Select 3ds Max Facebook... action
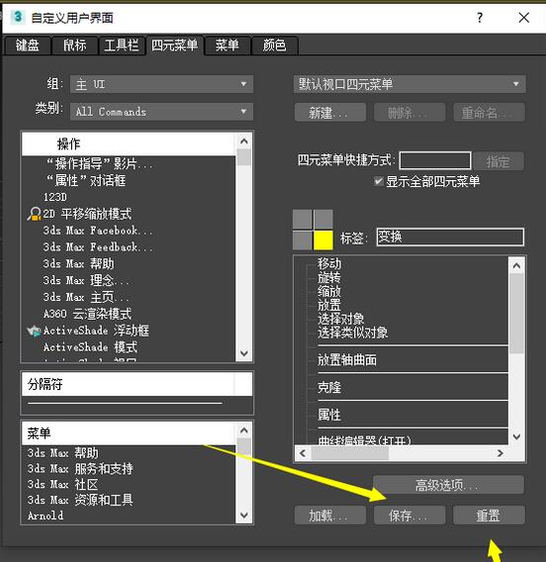 pos(98,231)
